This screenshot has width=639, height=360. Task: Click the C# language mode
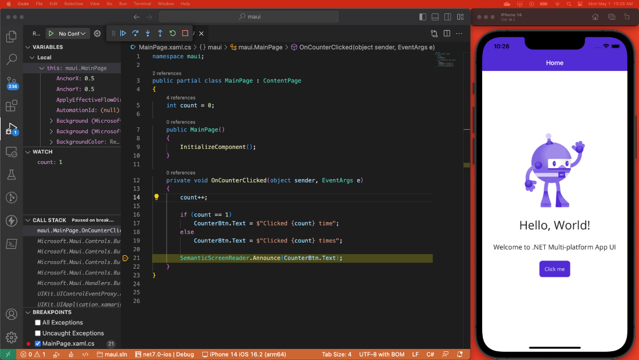(430, 354)
